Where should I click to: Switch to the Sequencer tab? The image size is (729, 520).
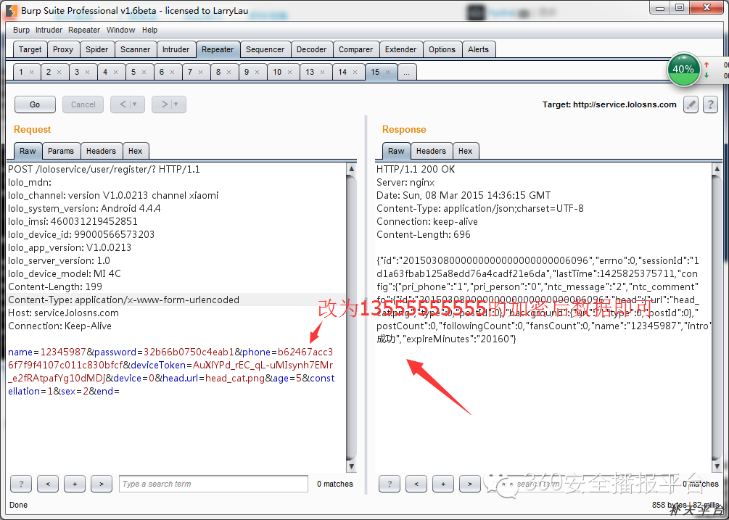coord(265,49)
